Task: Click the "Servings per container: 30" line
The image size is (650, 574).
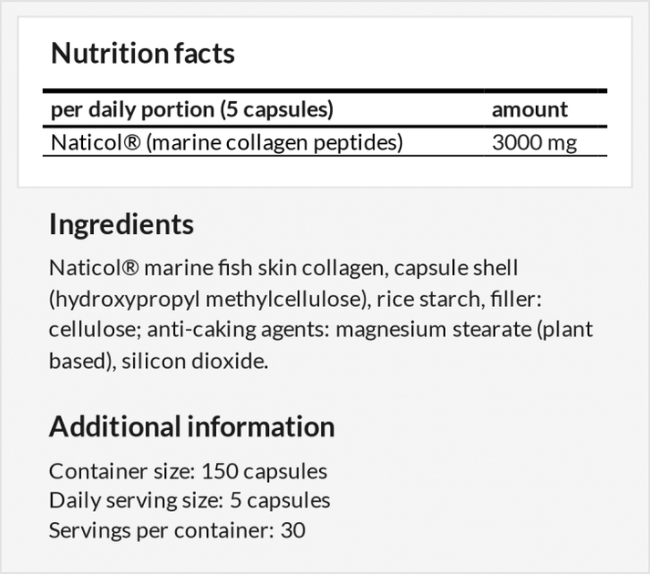Action: [177, 529]
